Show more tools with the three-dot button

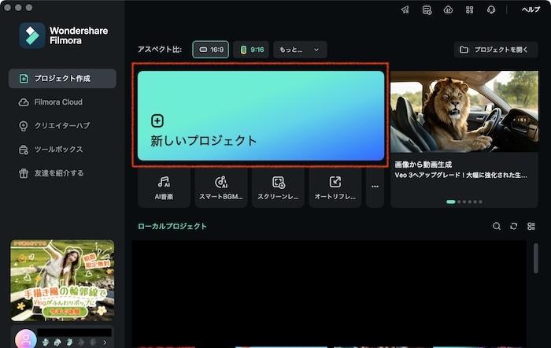375,187
